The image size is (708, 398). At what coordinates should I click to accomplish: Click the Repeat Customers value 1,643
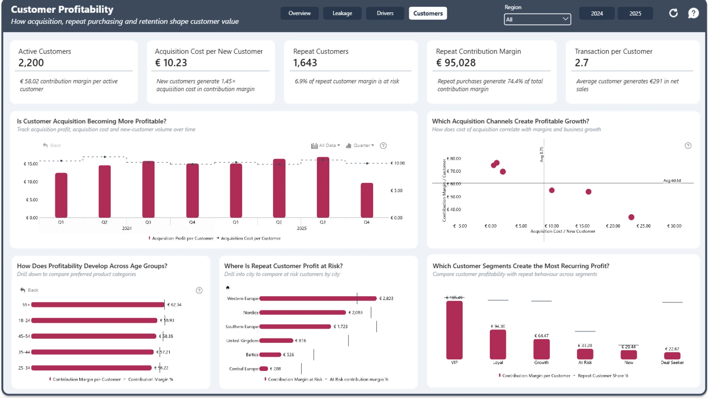[x=305, y=63]
